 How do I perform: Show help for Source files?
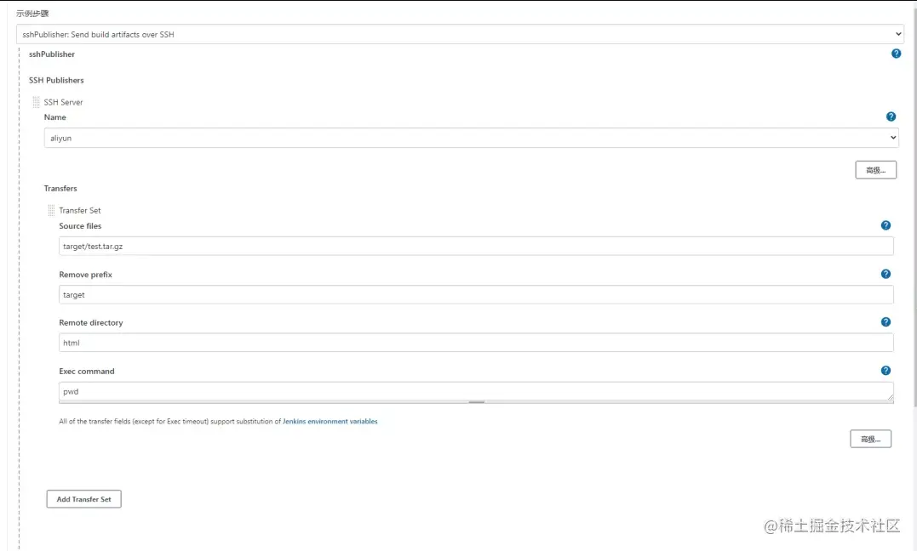point(885,225)
